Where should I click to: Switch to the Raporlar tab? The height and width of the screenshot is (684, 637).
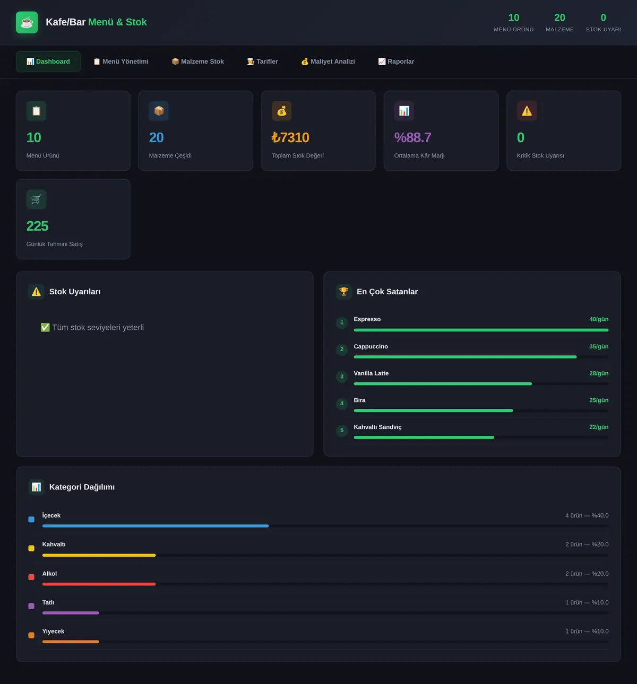pos(397,62)
